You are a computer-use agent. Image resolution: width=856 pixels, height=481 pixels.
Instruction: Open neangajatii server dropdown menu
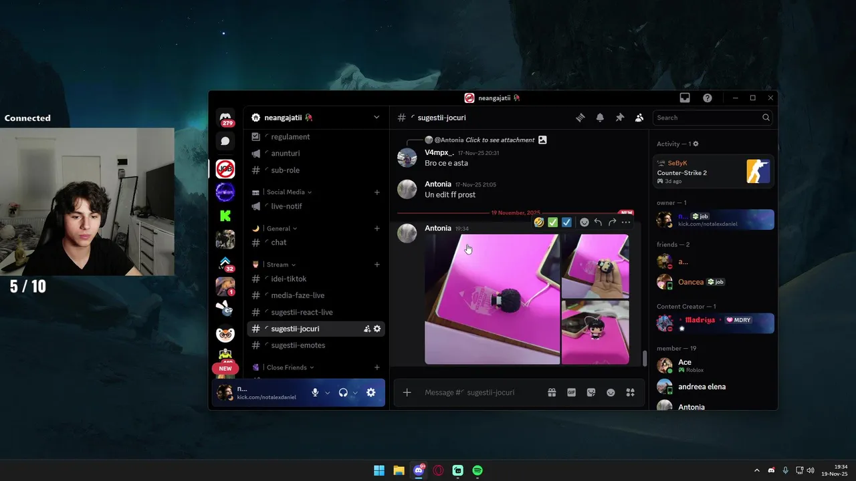pyautogui.click(x=377, y=118)
